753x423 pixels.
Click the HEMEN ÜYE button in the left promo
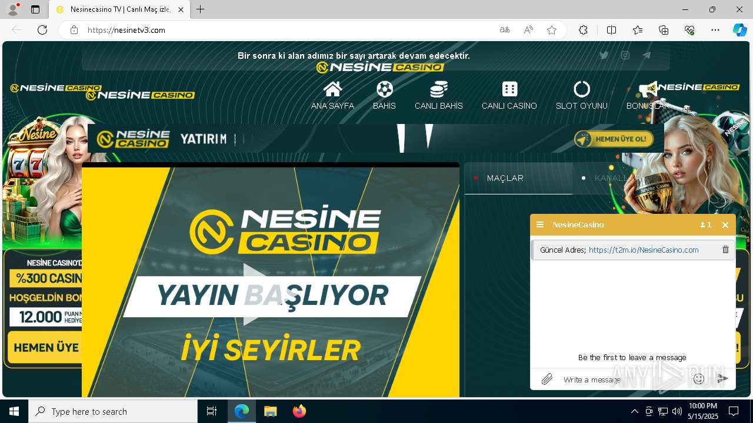pyautogui.click(x=46, y=348)
